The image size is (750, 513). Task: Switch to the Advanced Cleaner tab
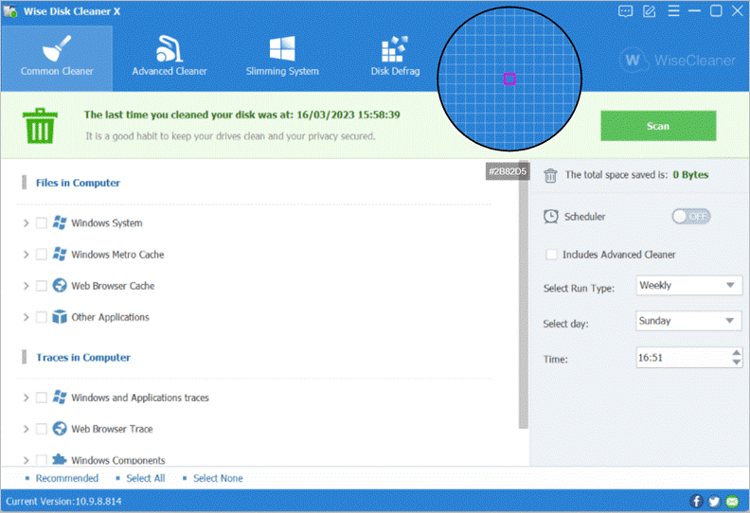tap(170, 58)
